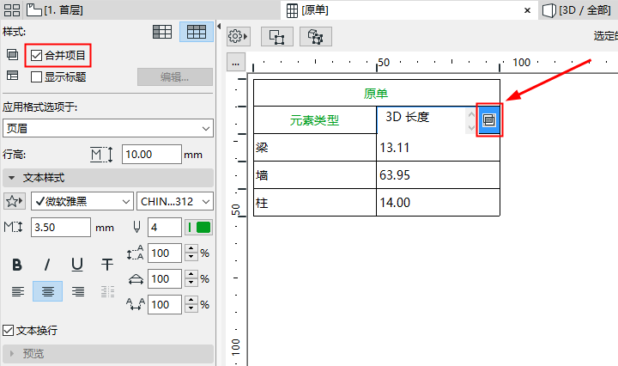Click the line spacing icon
The width and height of the screenshot is (618, 366).
click(135, 253)
